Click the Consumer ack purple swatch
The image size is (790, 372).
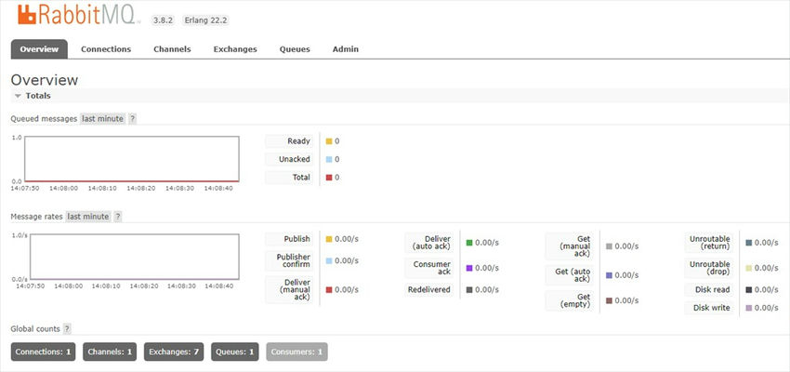(x=469, y=268)
